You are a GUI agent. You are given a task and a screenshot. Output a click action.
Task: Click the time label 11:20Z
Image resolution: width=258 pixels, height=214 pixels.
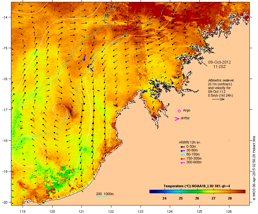[x=220, y=67]
